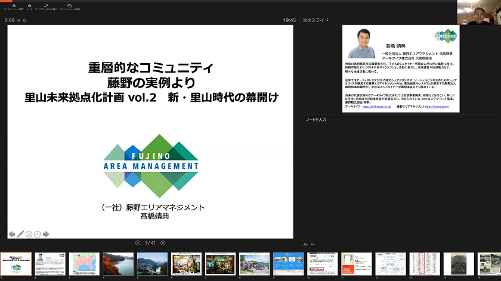
Task: Select slide 15 thumbnail at filmstrip's right end
Action: [x=489, y=264]
